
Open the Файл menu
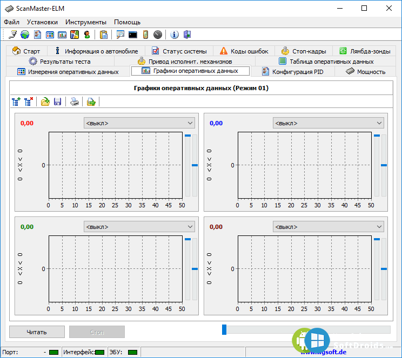pos(11,22)
